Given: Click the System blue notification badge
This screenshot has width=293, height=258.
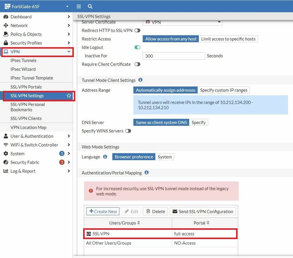Looking at the screenshot, I should pyautogui.click(x=62, y=153).
